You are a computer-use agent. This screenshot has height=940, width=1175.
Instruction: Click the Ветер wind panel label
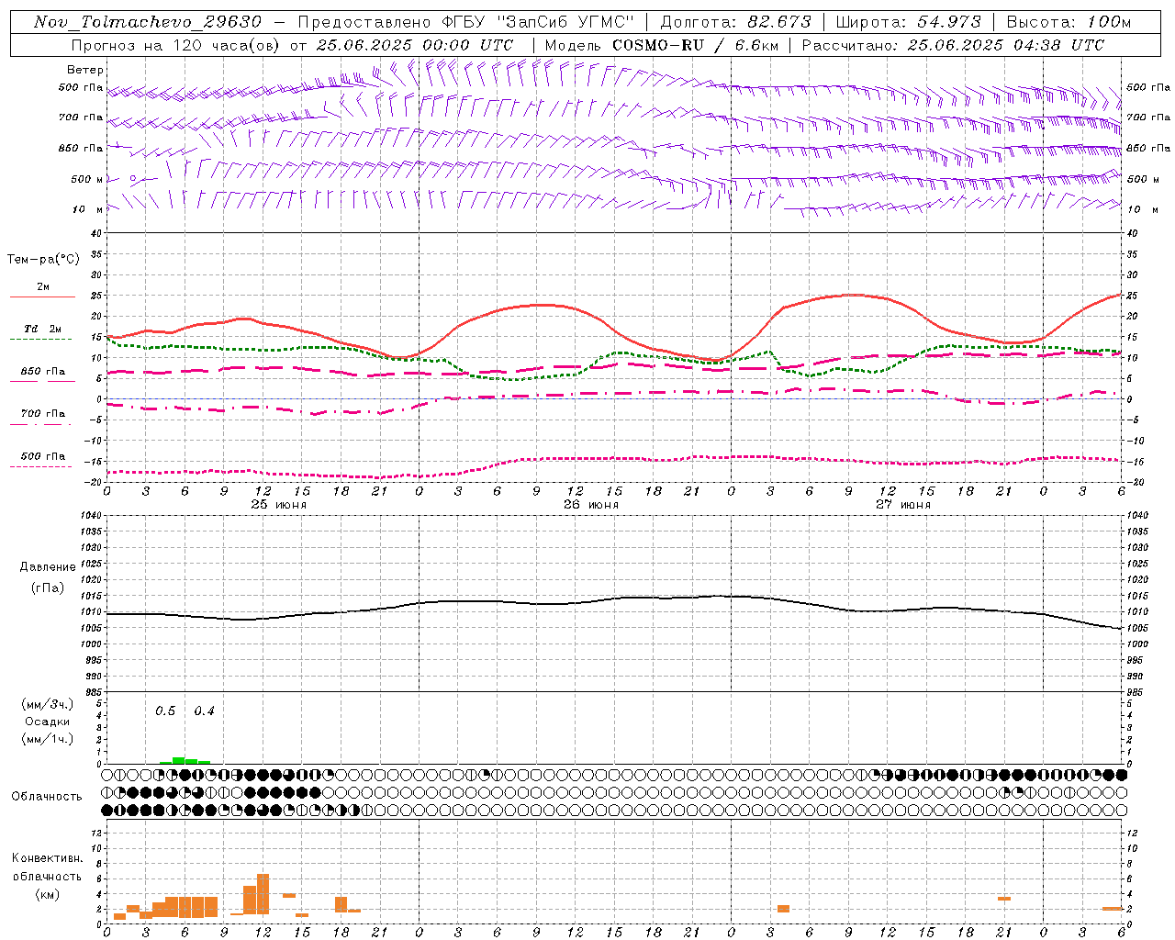[x=85, y=70]
